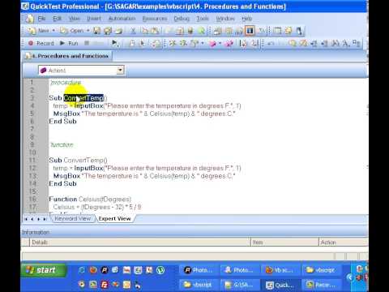
Task: Click the first tab scroll arrow left of Keyword View
Action: [x=26, y=219]
